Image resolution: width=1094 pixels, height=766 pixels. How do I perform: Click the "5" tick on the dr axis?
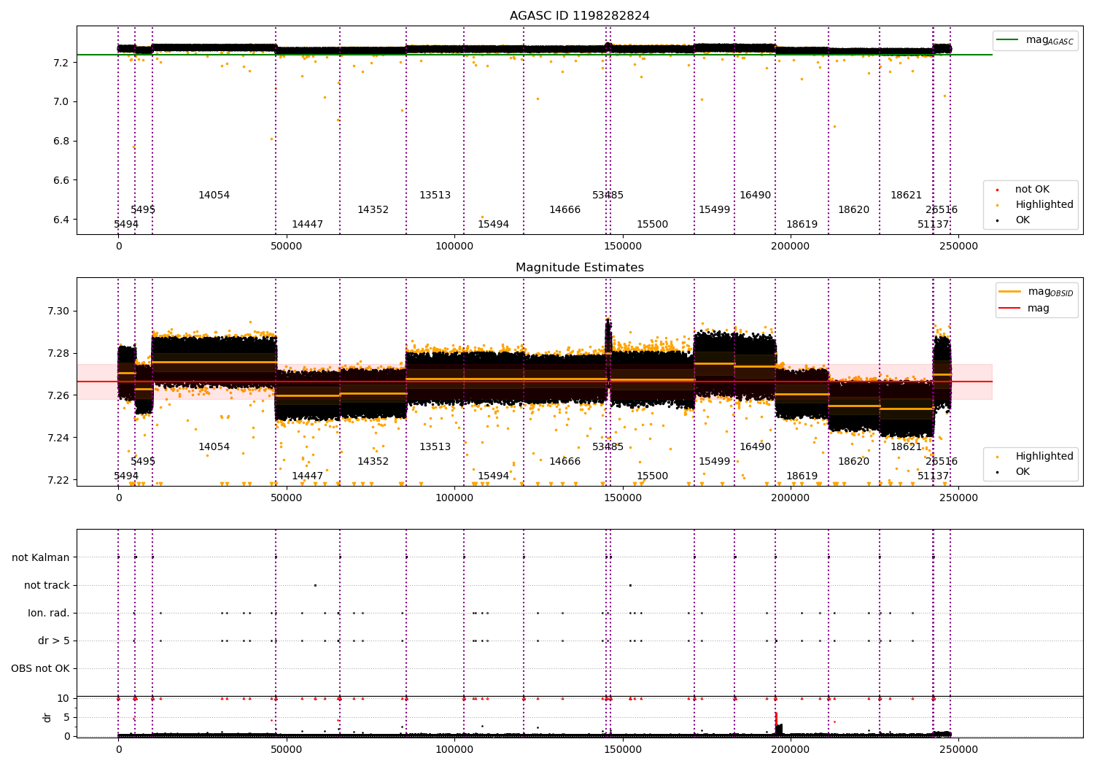click(67, 718)
